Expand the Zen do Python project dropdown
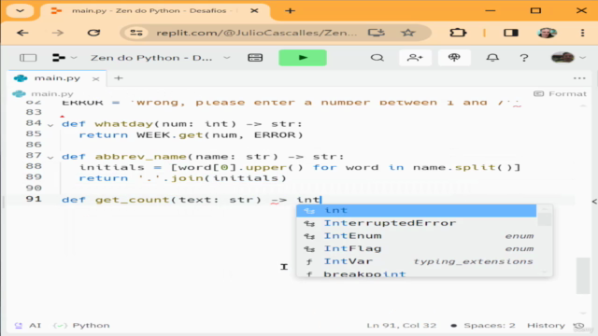The image size is (598, 336). [226, 58]
